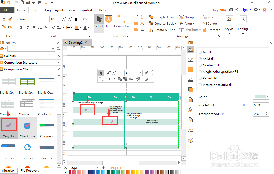Select the Pattern fill option
Screen dimensions: 274x174
click(x=208, y=78)
